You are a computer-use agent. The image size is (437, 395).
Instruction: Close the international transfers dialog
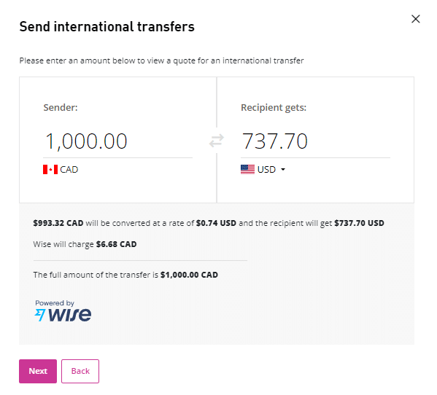(416, 19)
